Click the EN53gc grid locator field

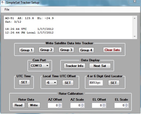[x=96, y=83]
